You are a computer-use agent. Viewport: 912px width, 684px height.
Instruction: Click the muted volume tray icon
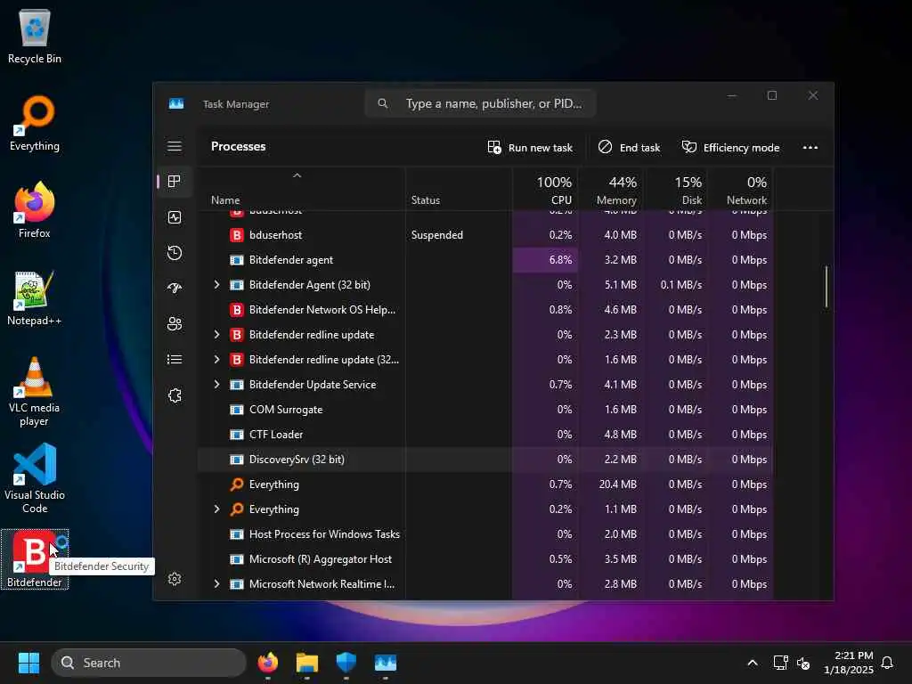803,663
